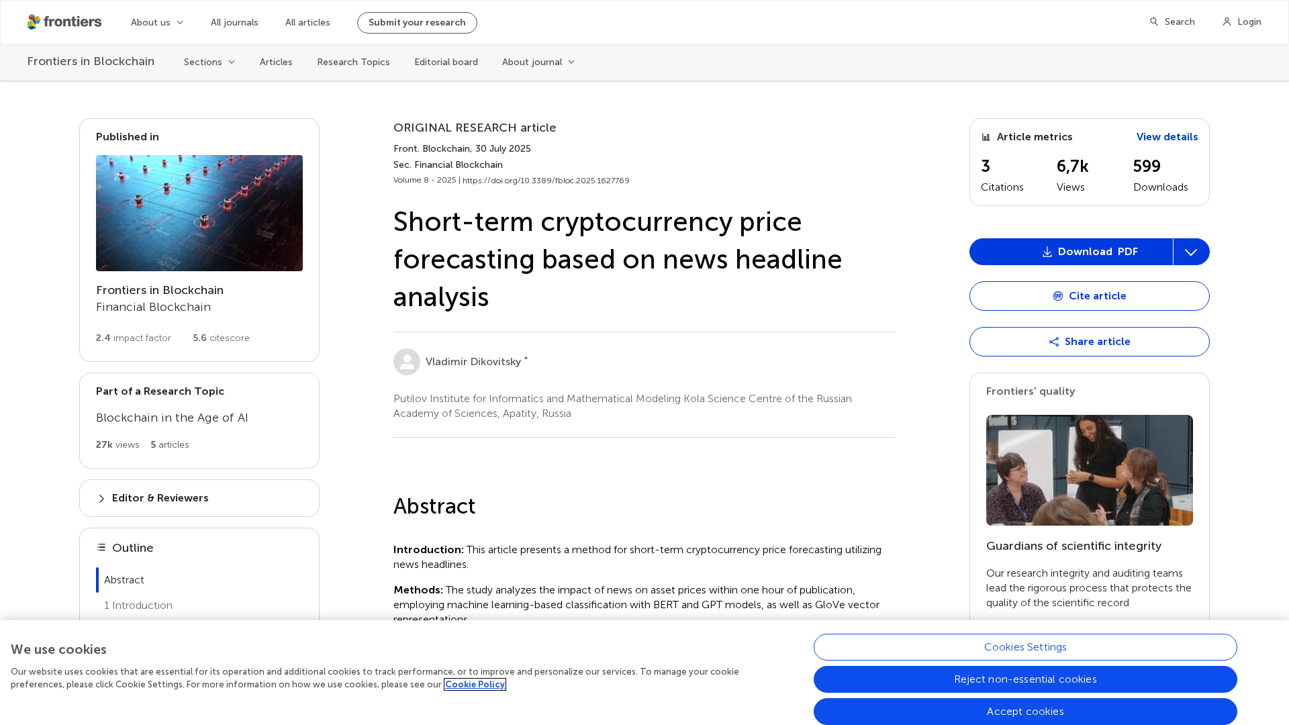Go to the Research Topics tab
Viewport: 1289px width, 725px height.
click(x=353, y=62)
